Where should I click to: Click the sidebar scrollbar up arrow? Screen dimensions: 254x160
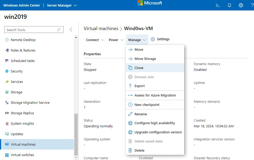76,37
